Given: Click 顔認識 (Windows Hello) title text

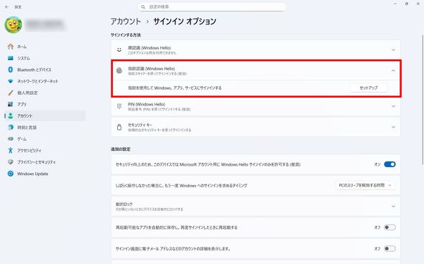Looking at the screenshot, I should tap(149, 48).
